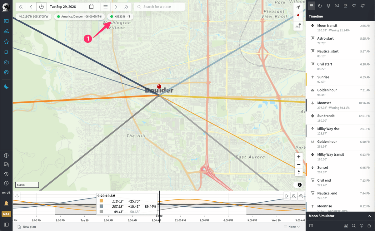Open bookmarks panel in left sidebar
The height and width of the screenshot is (231, 375).
coord(6,52)
